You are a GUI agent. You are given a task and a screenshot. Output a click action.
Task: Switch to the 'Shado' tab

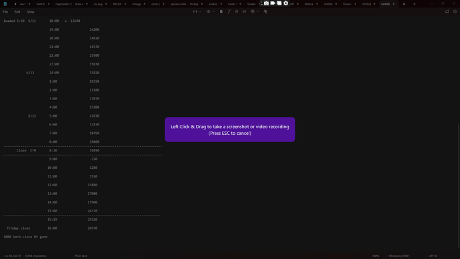click(x=251, y=4)
